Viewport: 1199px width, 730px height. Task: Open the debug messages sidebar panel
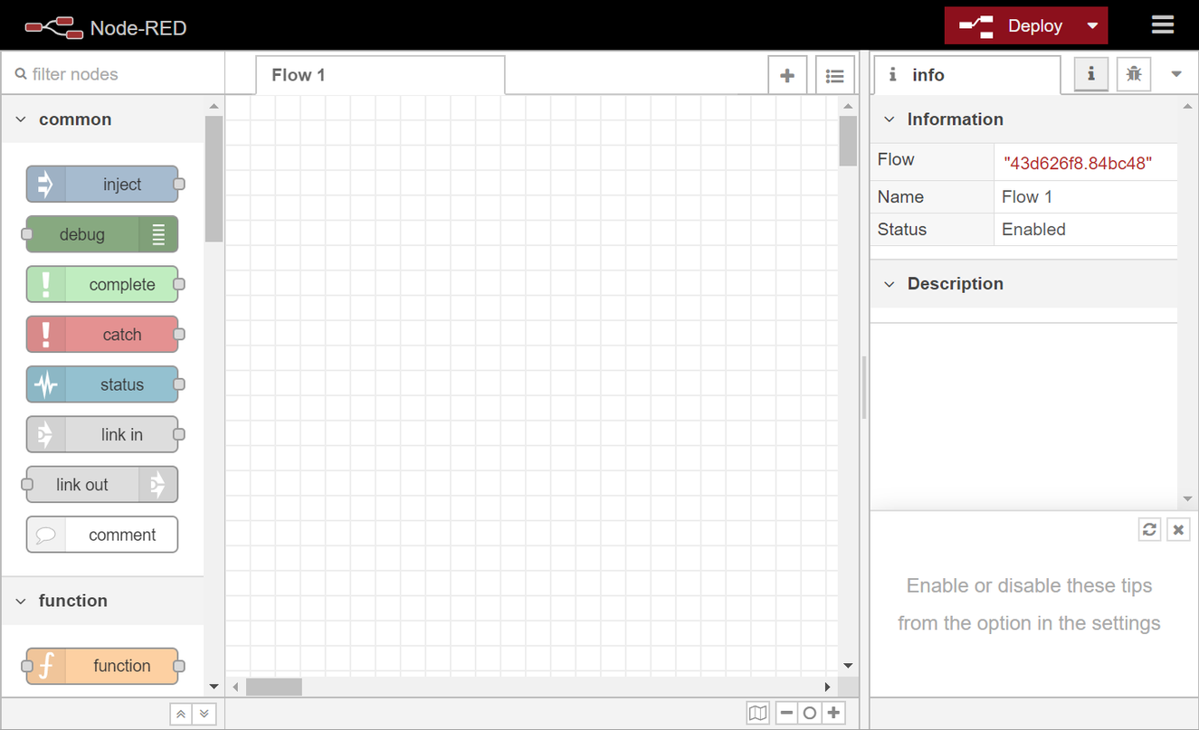click(x=1133, y=74)
